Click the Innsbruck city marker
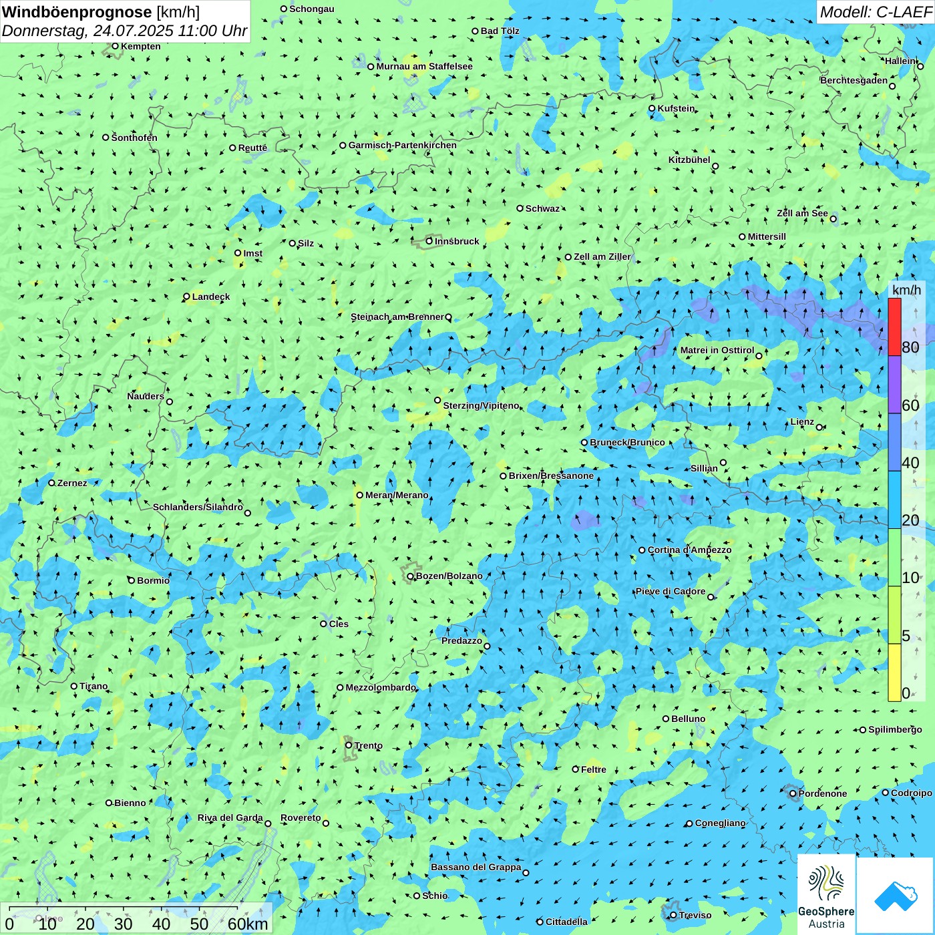 (x=429, y=241)
